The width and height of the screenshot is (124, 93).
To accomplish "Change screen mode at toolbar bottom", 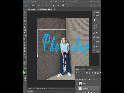I will (x=25, y=81).
